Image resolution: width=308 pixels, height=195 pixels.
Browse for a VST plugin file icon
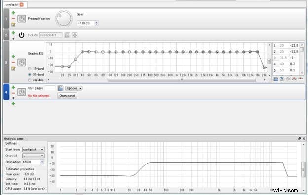pos(60,88)
